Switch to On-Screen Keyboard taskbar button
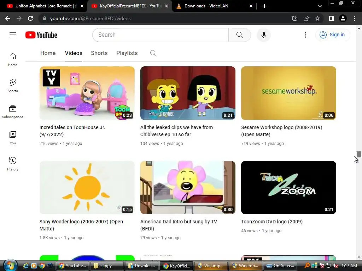The image size is (362, 271). (x=280, y=266)
